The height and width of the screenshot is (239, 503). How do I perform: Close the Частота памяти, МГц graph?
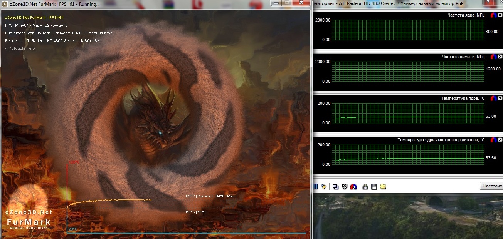point(500,57)
